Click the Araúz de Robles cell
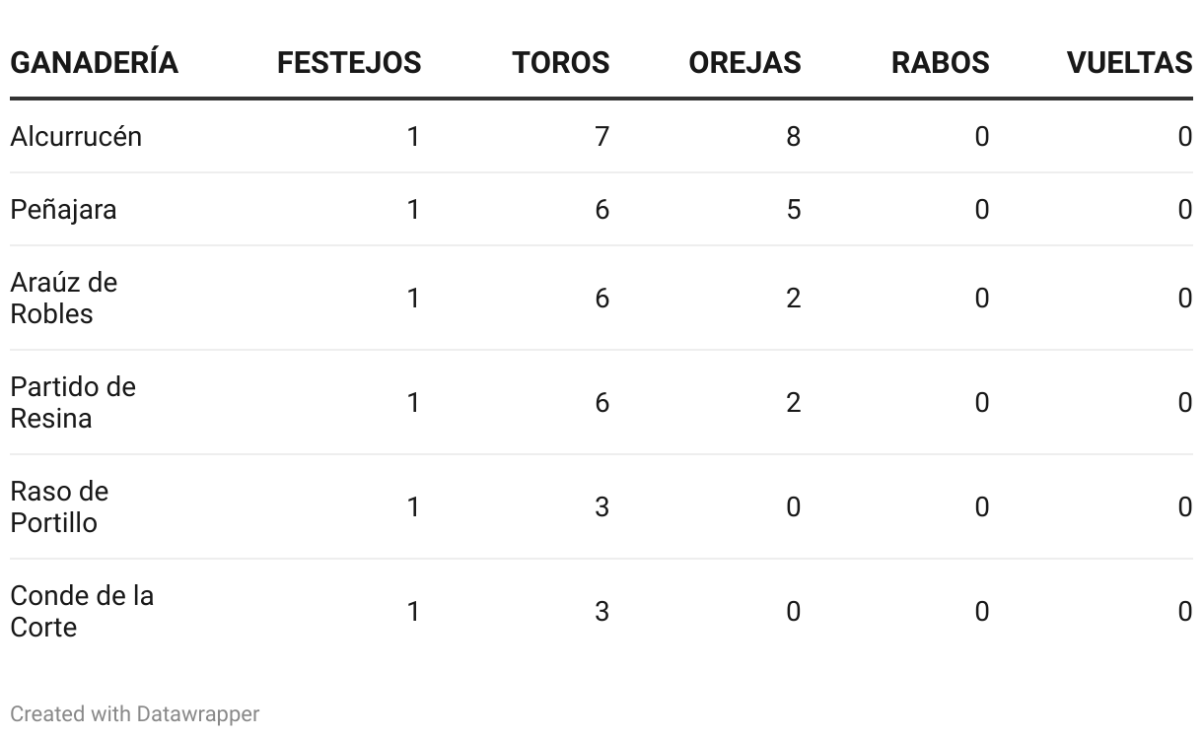Screen dimensions: 1203x737 [x=64, y=298]
